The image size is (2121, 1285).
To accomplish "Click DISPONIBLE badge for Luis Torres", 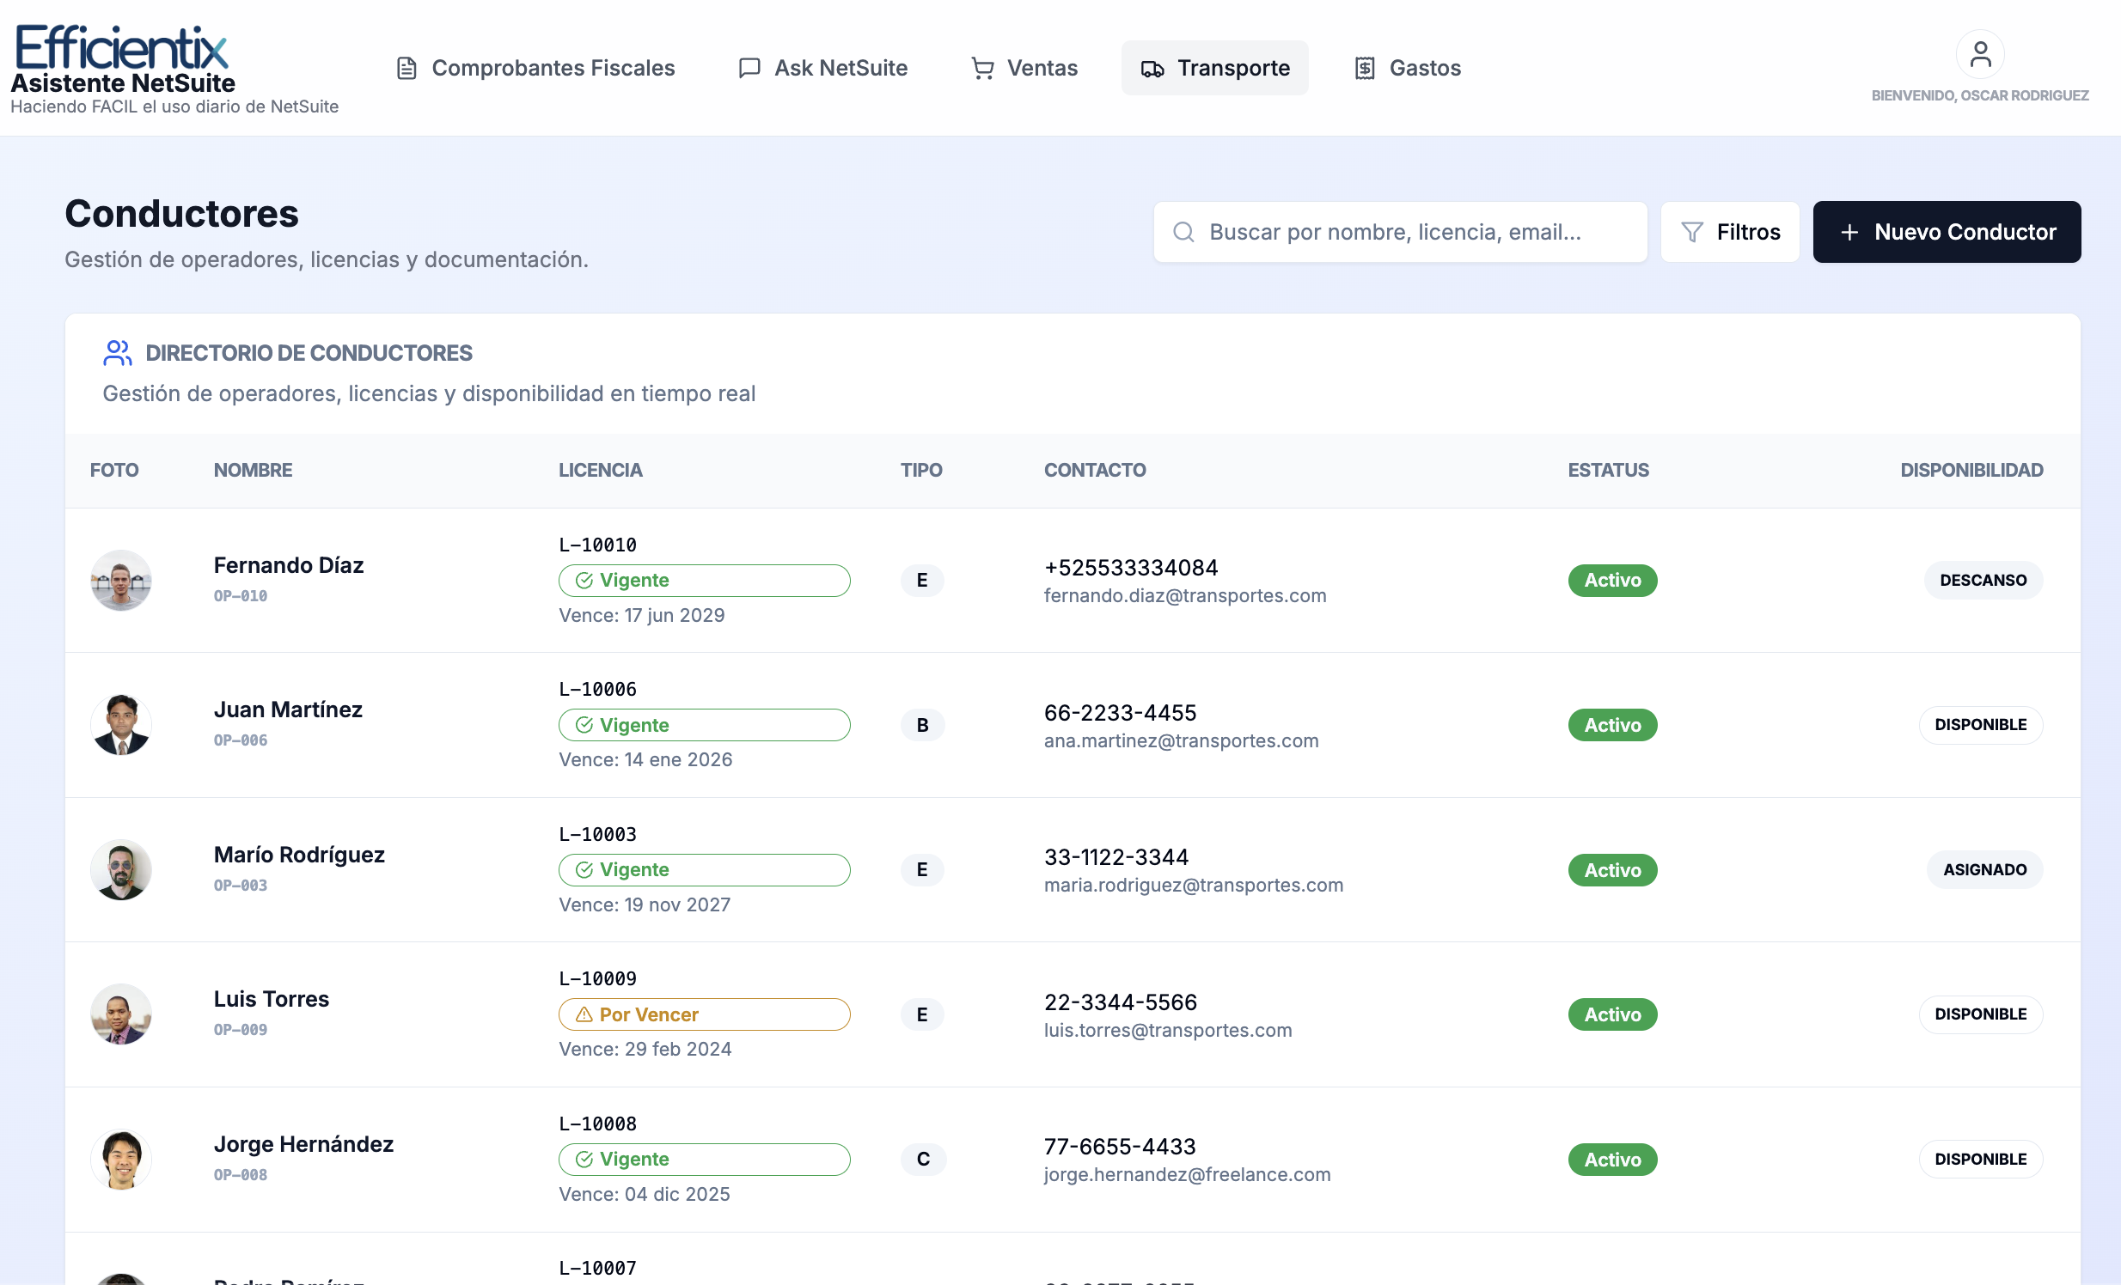I will click(x=1980, y=1014).
